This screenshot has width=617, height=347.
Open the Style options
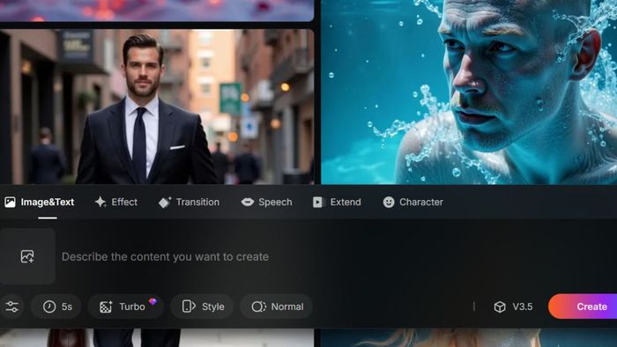(x=202, y=306)
